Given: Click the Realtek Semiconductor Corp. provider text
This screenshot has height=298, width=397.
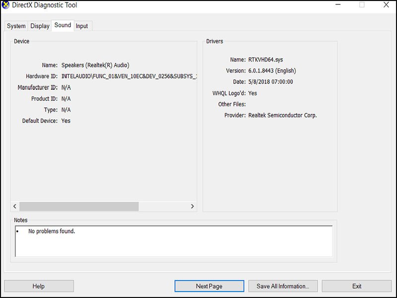Looking at the screenshot, I should click(282, 115).
